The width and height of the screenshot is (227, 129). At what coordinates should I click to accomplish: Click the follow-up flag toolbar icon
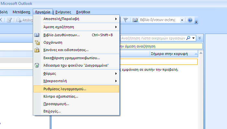(126, 20)
